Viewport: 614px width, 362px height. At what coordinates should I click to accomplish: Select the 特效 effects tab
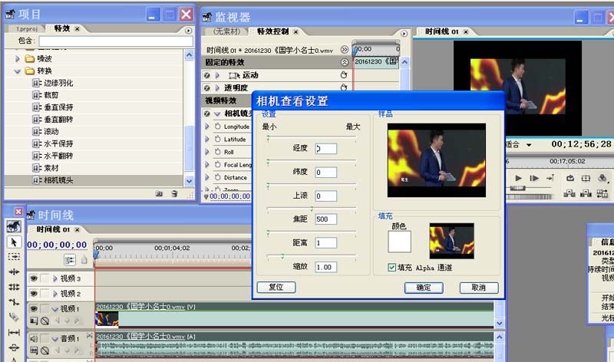click(x=62, y=28)
